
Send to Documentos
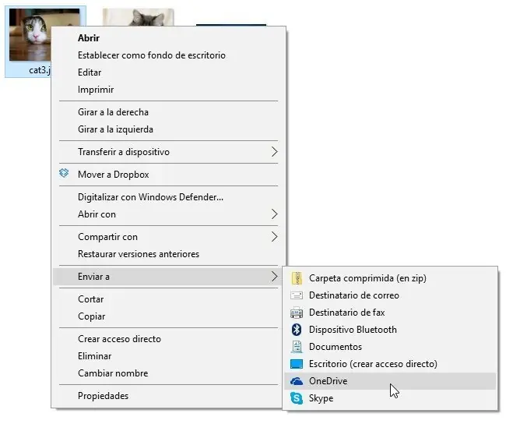point(390,347)
